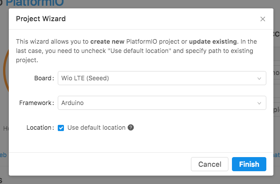Close the Project Wizard dialog
The width and height of the screenshot is (280, 184).
(263, 19)
